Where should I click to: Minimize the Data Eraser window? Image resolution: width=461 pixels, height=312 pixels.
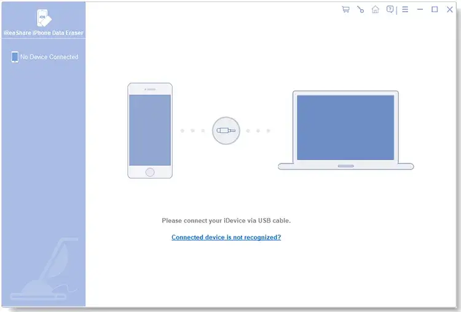420,10
